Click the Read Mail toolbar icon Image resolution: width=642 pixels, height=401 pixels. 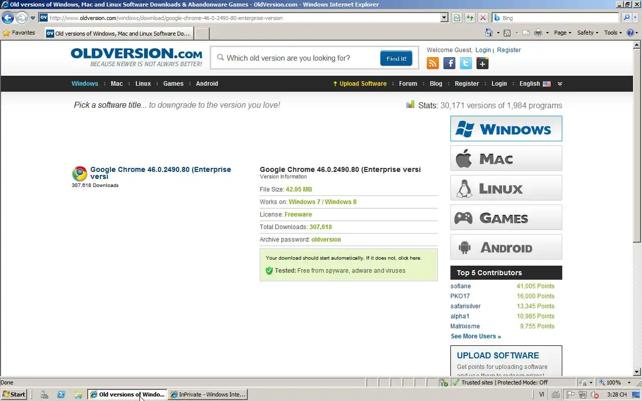coord(526,33)
